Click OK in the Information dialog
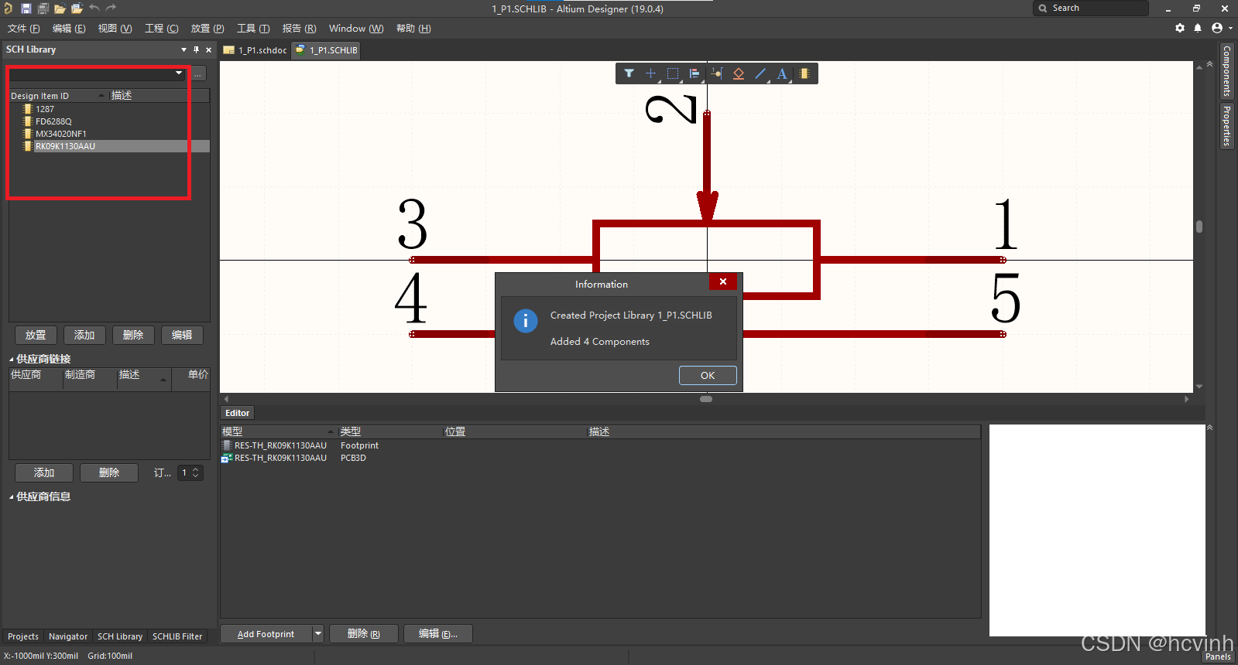This screenshot has width=1238, height=665. click(x=708, y=375)
